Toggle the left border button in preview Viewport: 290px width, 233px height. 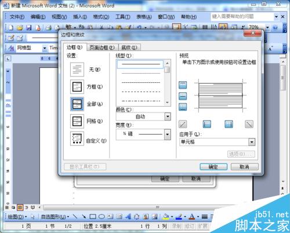point(207,124)
